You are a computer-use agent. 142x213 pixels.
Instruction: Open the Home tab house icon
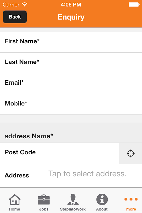pos(15,199)
